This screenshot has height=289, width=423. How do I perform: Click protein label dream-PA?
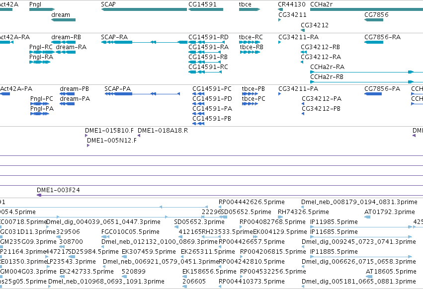pyautogui.click(x=75, y=99)
